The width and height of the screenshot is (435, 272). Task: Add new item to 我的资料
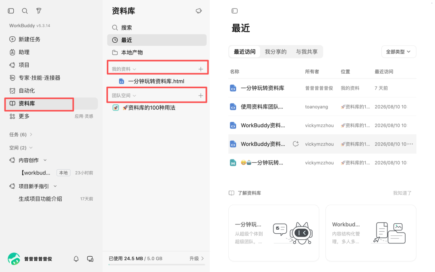point(201,69)
